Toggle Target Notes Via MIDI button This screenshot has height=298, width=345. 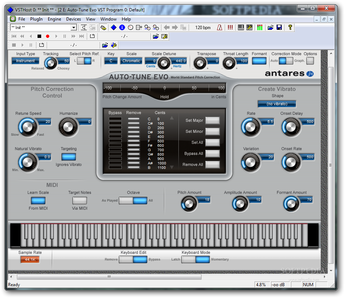[x=80, y=201]
